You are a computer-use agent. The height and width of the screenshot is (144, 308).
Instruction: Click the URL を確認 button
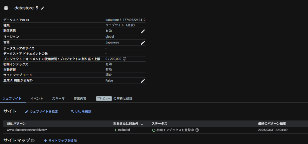tap(81, 111)
